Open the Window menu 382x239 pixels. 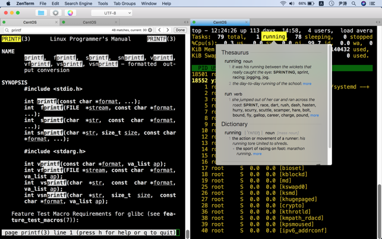tap(149, 4)
